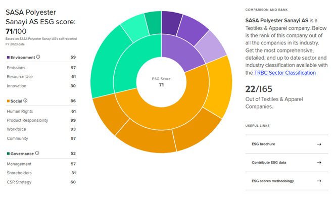Viewport: 334px width, 201px height.
Task: Open the TRBC Sector Classification link
Action: point(285,73)
